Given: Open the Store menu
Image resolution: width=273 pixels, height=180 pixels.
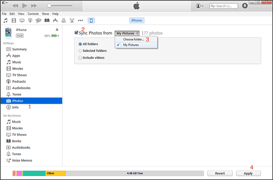Looking at the screenshot, I should 45,14.
